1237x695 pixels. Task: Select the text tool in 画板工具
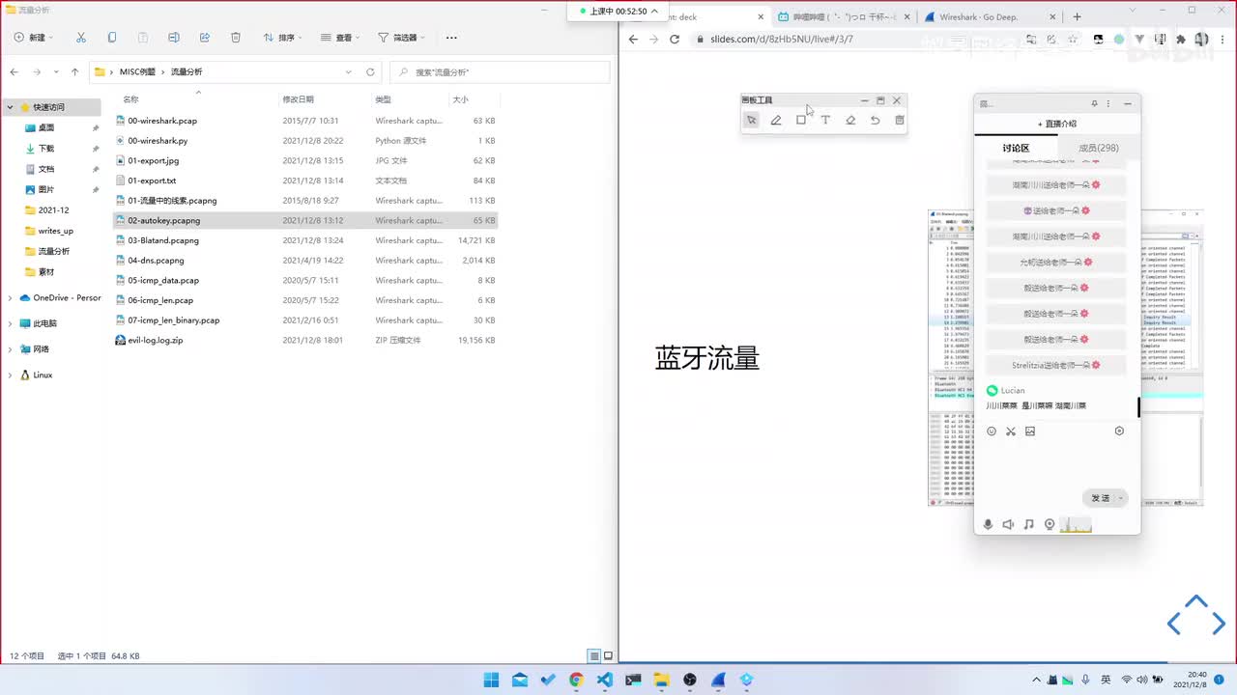click(x=825, y=120)
